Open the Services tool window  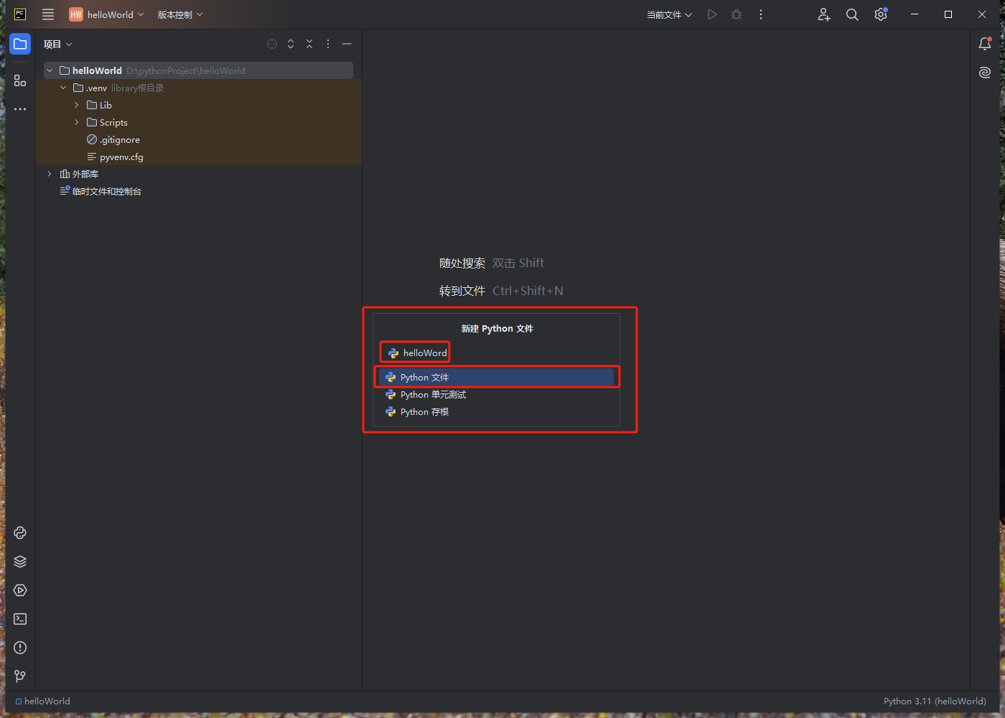(20, 590)
